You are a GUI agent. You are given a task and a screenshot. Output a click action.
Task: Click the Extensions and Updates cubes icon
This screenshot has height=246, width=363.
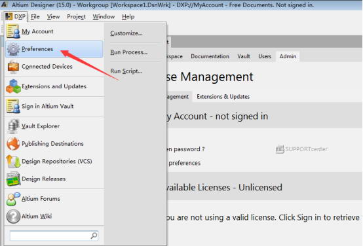[x=13, y=86]
